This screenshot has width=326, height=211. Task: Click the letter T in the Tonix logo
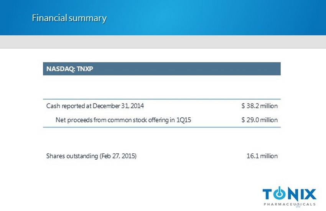coord(268,194)
